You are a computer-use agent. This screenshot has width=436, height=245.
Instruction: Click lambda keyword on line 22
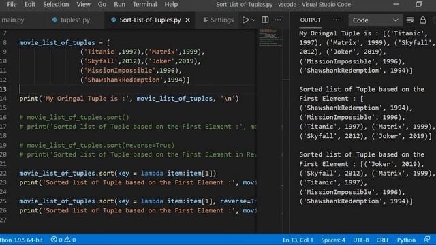click(x=152, y=174)
